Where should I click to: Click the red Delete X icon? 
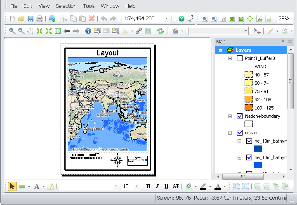coord(92,19)
